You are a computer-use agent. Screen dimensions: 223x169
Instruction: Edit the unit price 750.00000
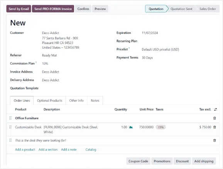(146, 127)
